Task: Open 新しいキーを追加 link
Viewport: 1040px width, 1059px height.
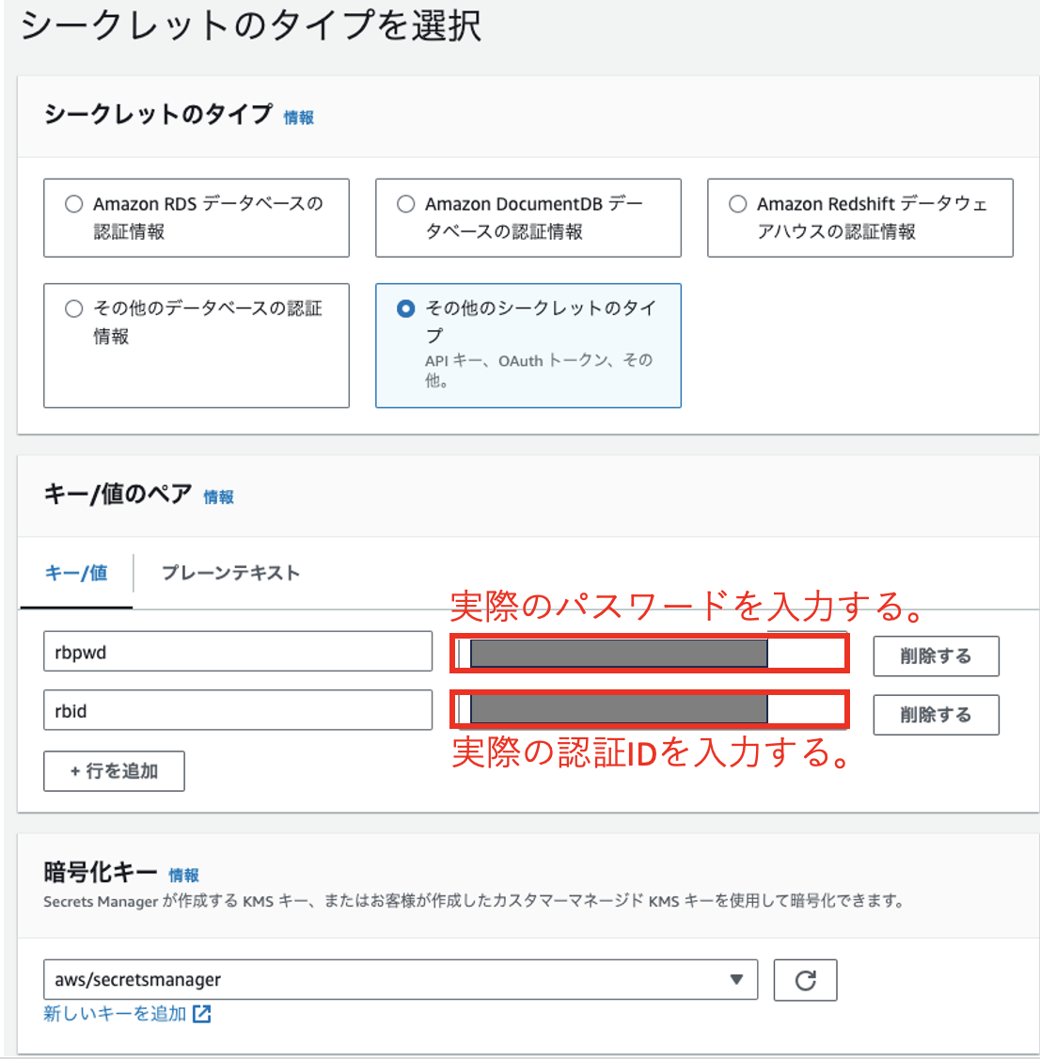Action: click(115, 1014)
